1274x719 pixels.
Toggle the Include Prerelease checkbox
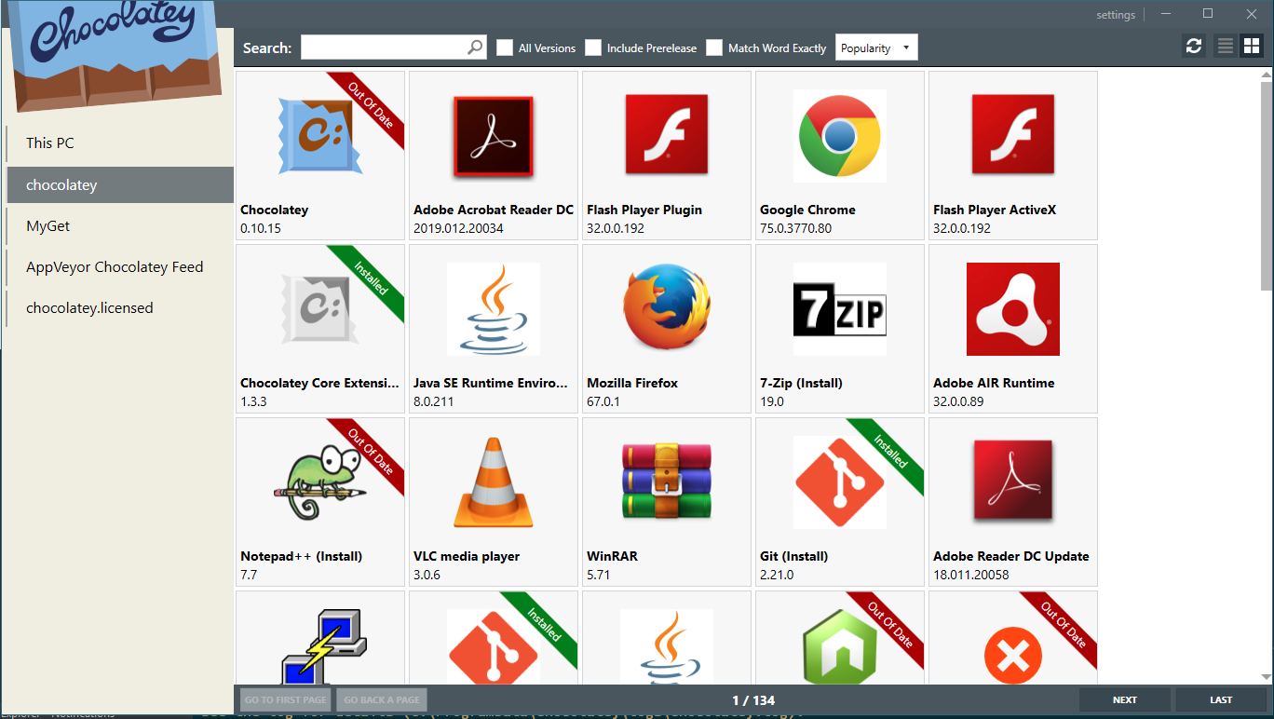593,47
